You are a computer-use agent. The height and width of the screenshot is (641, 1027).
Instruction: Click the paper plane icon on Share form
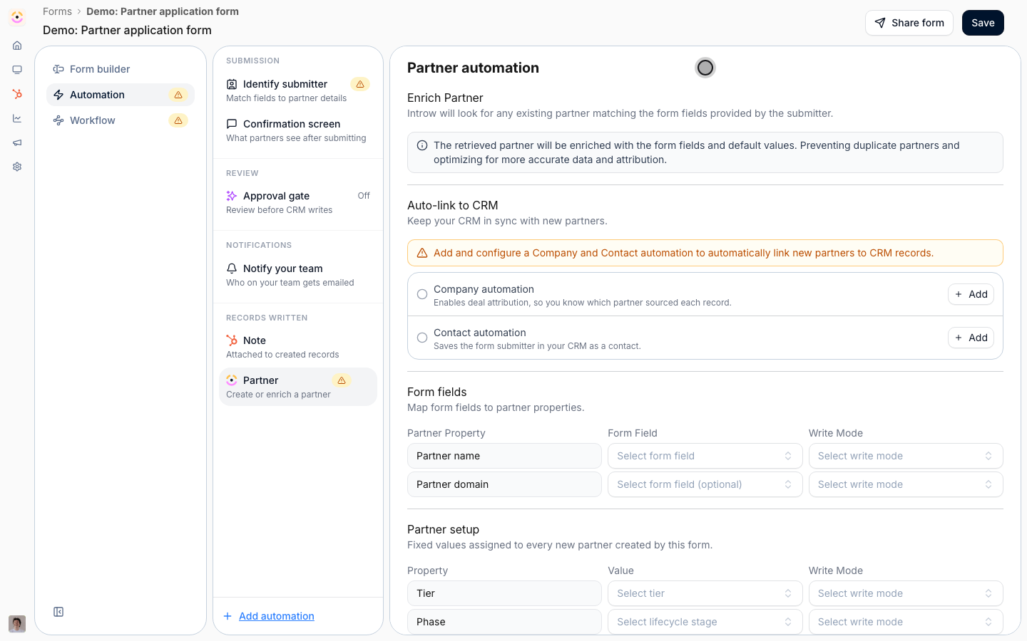point(880,23)
